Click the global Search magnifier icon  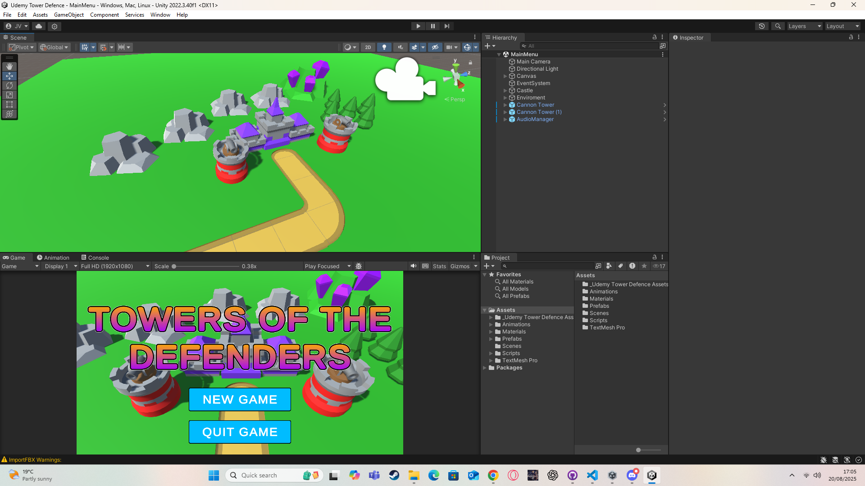(778, 26)
